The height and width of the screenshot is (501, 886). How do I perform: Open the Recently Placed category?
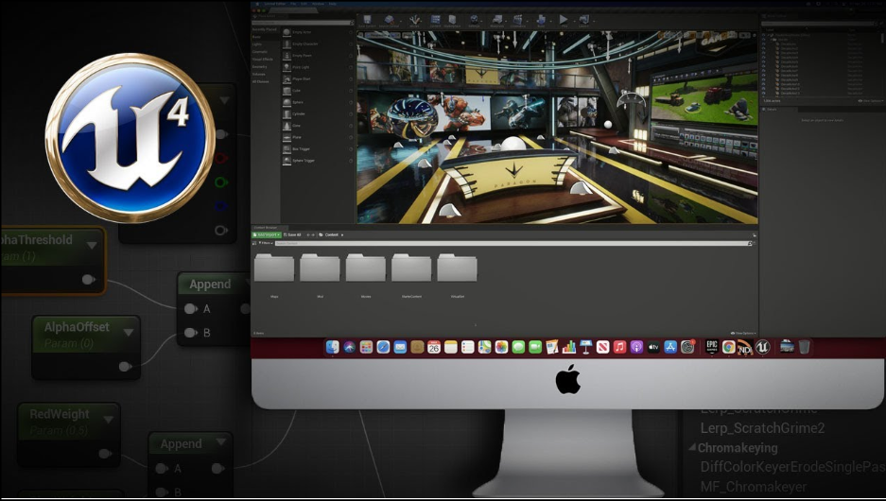tap(265, 29)
